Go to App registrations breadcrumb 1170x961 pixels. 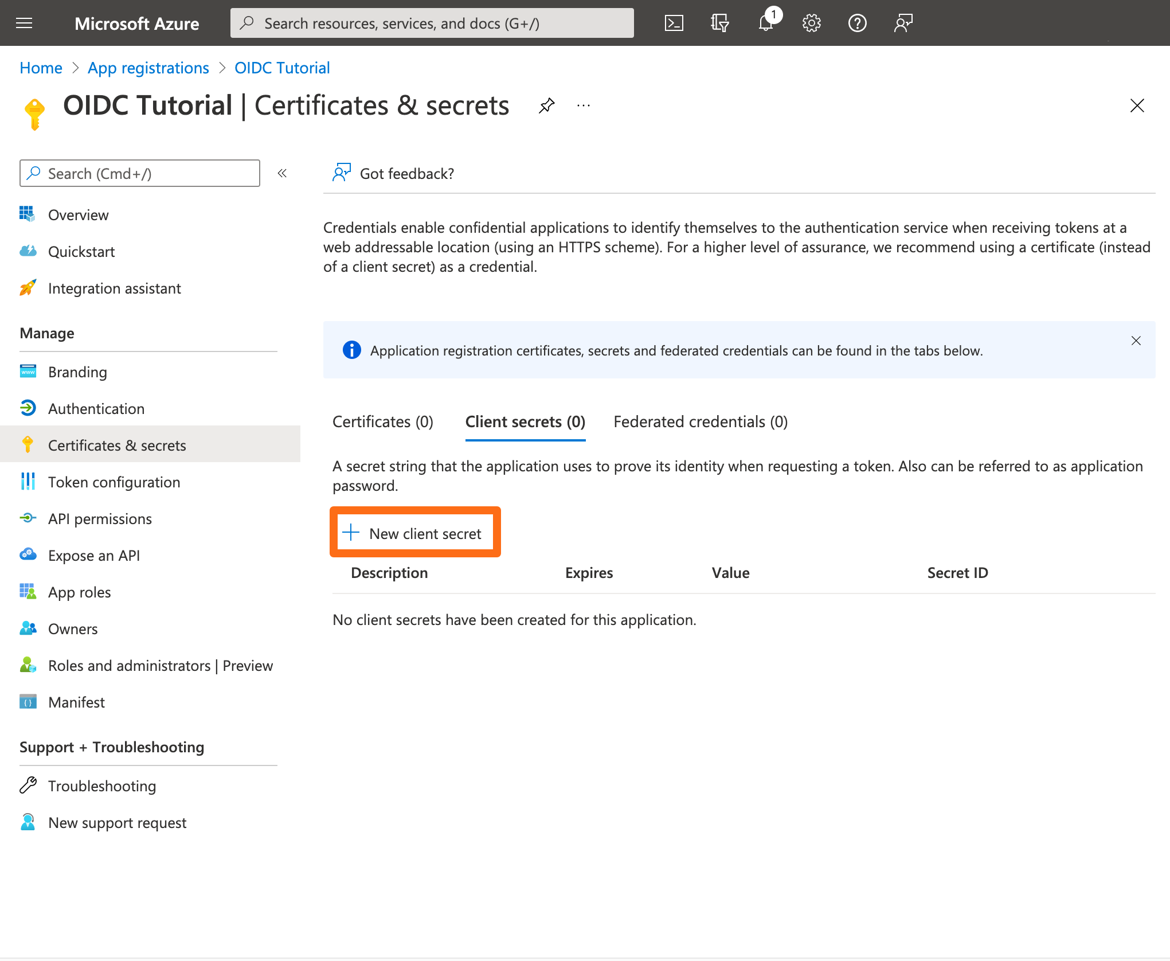pyautogui.click(x=148, y=68)
